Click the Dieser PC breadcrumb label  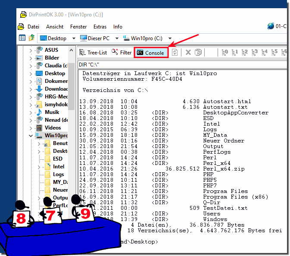coord(99,38)
